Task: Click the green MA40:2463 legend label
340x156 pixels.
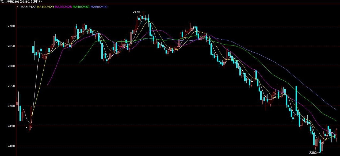Action: coord(81,7)
